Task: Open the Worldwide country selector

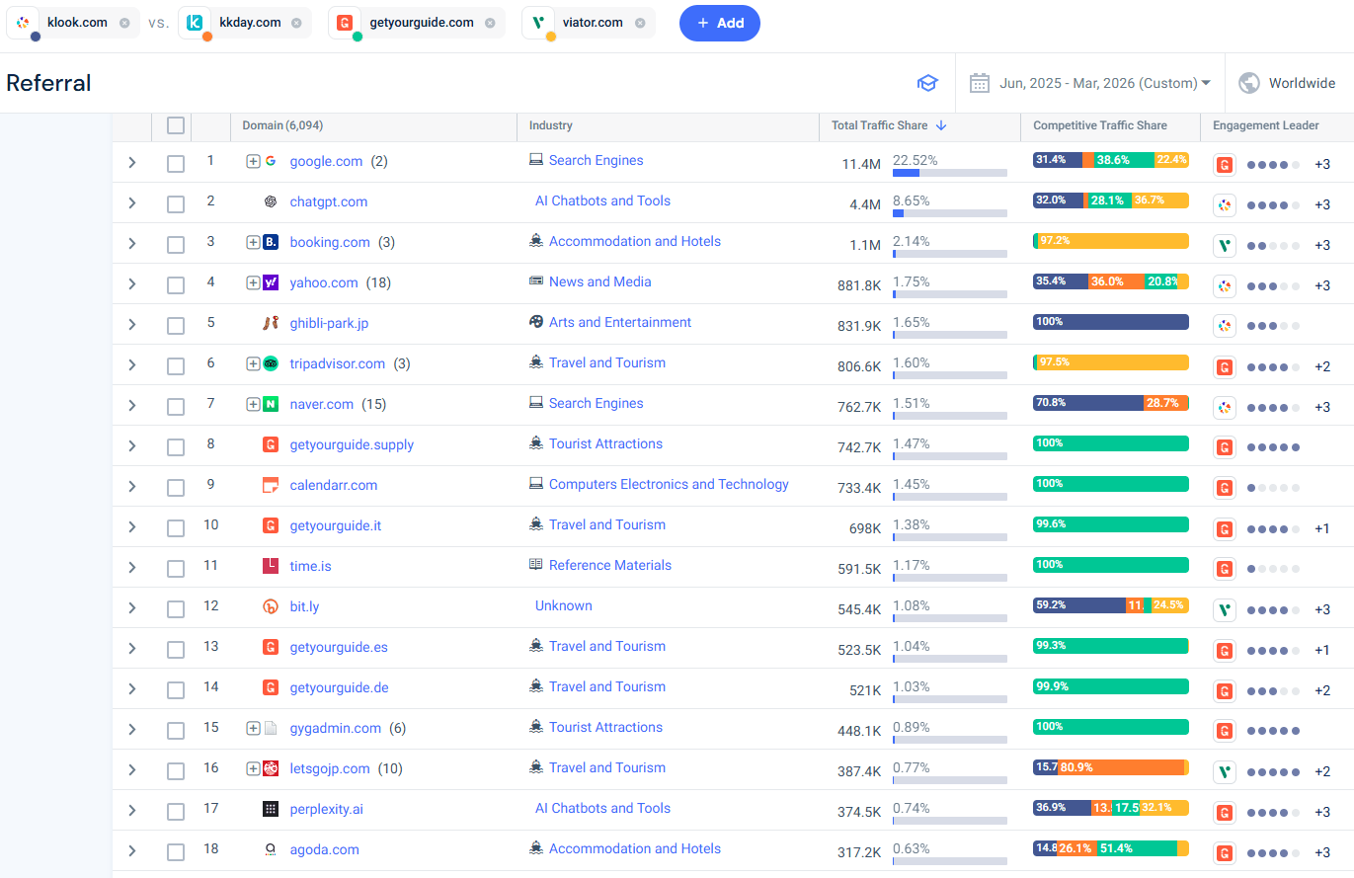Action: click(x=1289, y=83)
